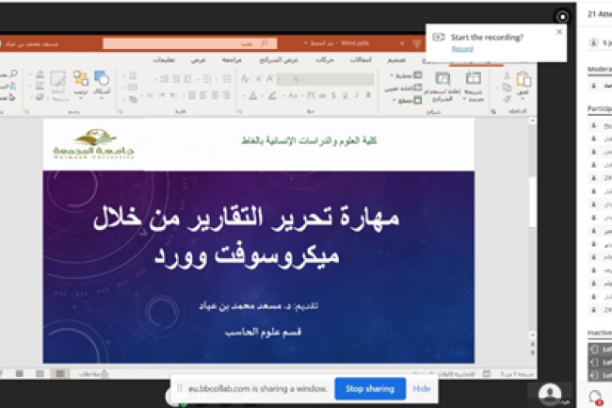
Task: Click the accessibility check icon in status bar
Action: point(487,374)
